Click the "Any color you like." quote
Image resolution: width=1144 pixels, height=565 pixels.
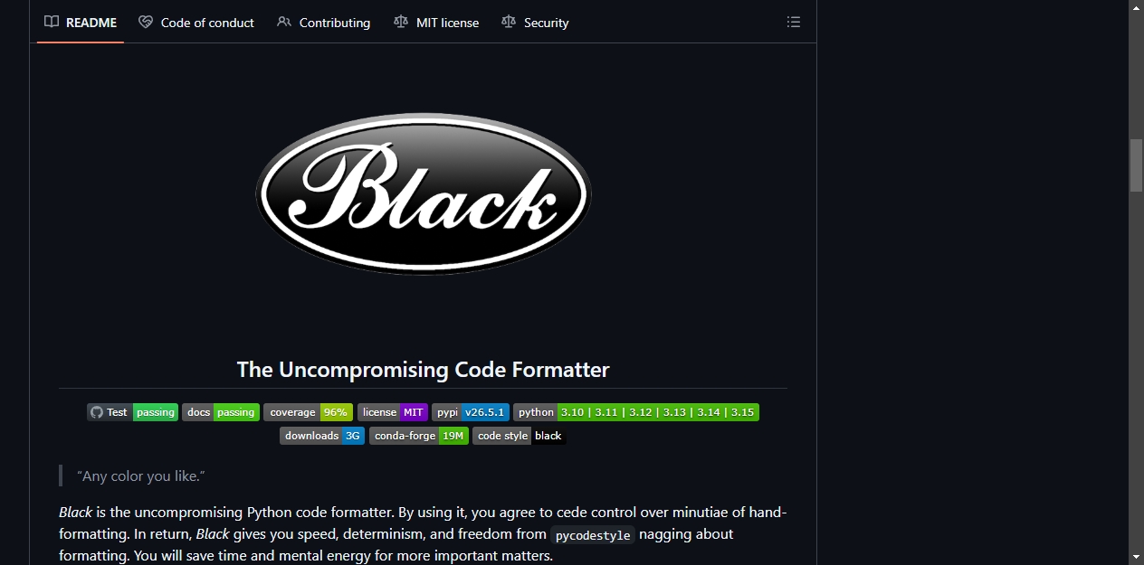click(141, 476)
